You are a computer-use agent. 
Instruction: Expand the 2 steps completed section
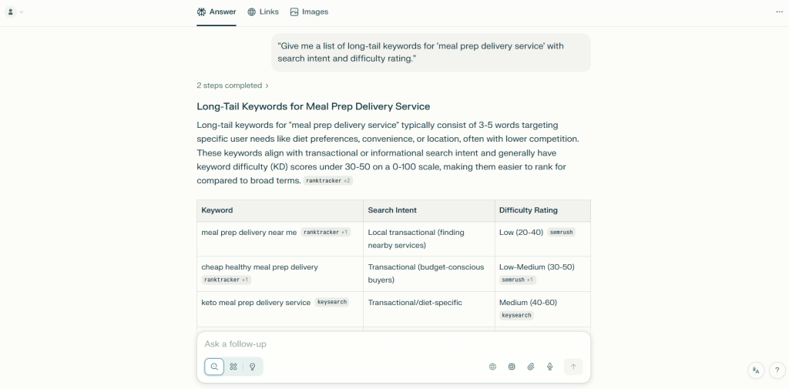click(233, 86)
